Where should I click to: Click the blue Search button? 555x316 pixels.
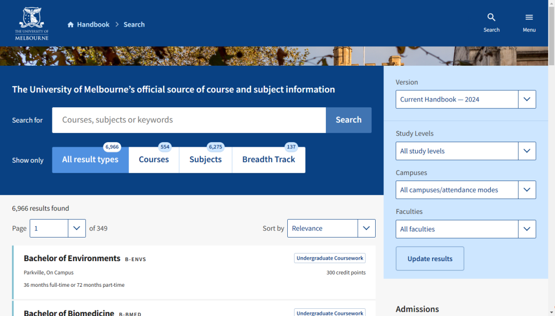(x=348, y=120)
